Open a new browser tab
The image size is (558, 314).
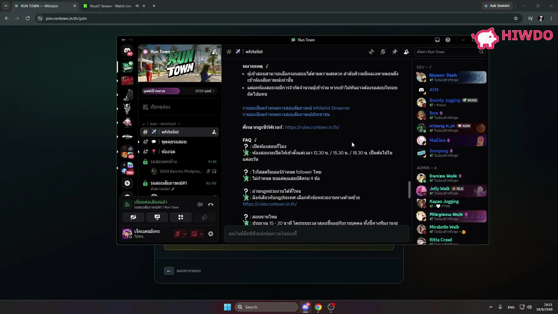click(x=154, y=6)
